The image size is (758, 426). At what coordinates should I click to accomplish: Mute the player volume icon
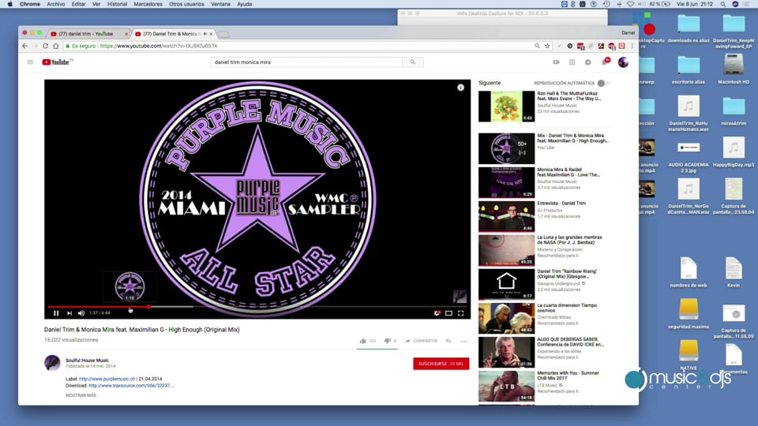tap(81, 313)
